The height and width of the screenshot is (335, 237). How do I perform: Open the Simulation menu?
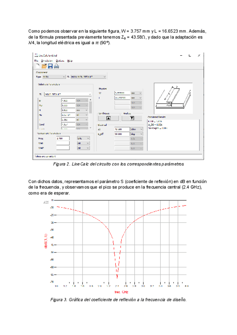(x=47, y=61)
